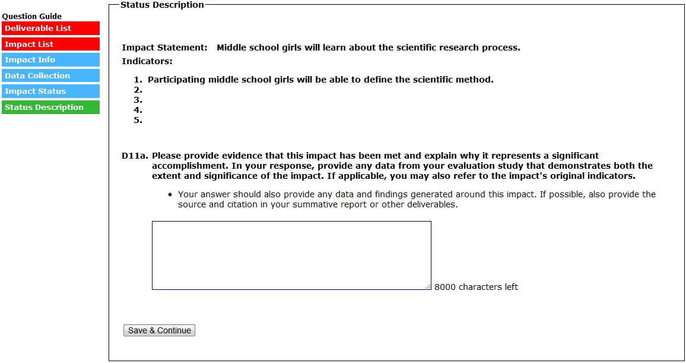This screenshot has height=363, width=686.
Task: Focus the D11a evidence text area
Action: [x=291, y=255]
